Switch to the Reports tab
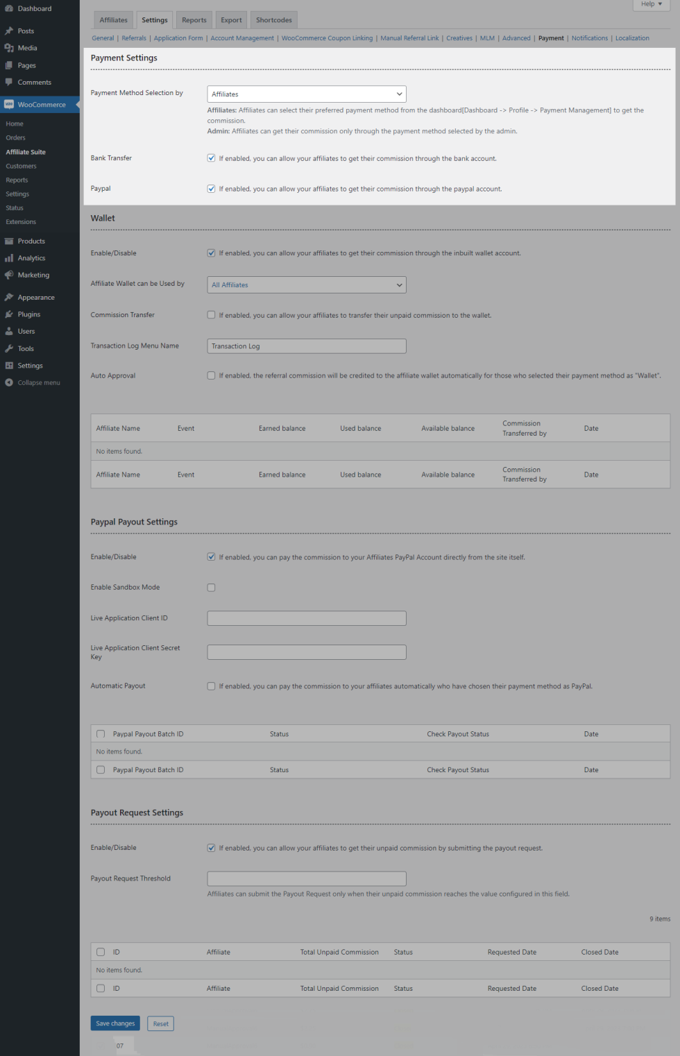 194,20
